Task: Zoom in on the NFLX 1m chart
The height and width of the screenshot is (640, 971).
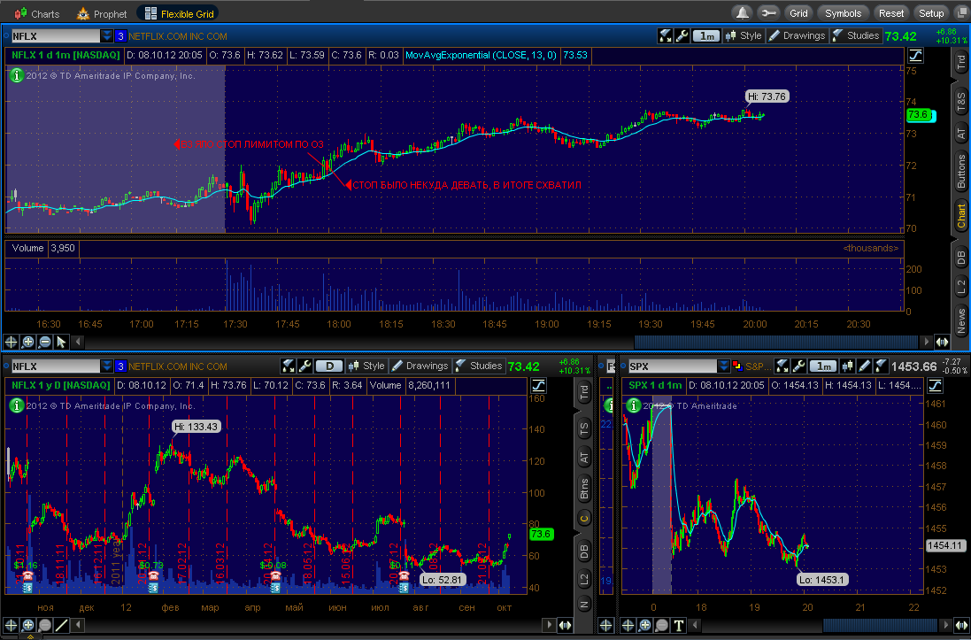Action: tap(27, 342)
